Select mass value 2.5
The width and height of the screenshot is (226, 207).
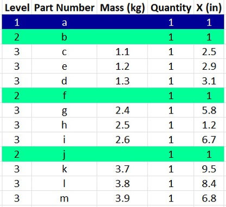click(122, 125)
